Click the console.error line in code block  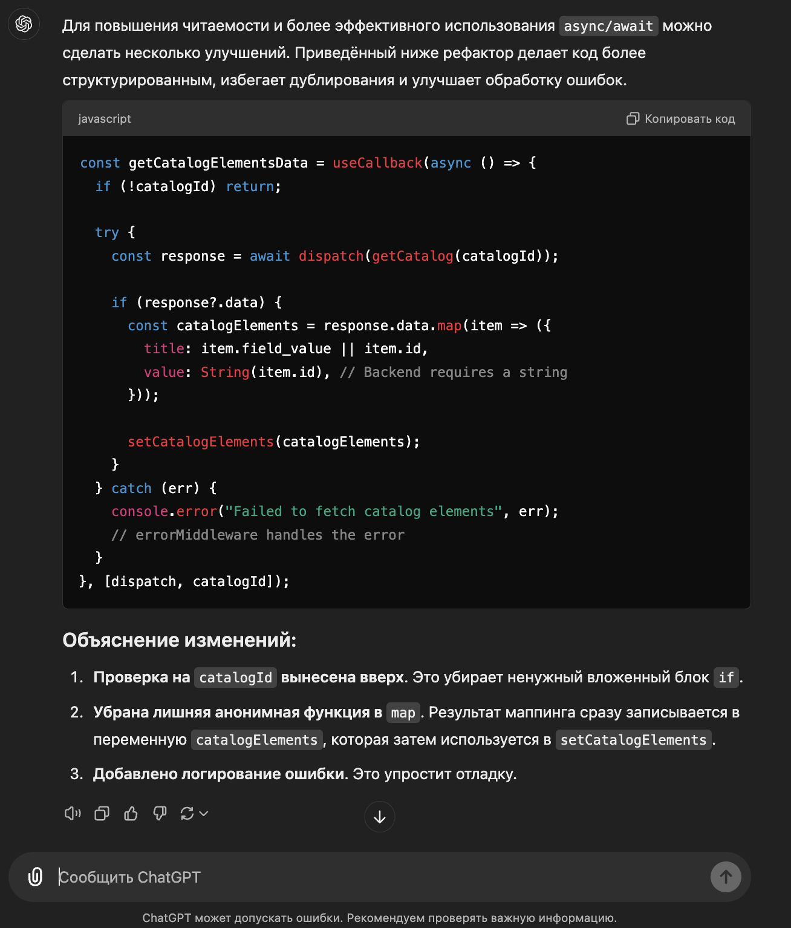click(x=334, y=511)
